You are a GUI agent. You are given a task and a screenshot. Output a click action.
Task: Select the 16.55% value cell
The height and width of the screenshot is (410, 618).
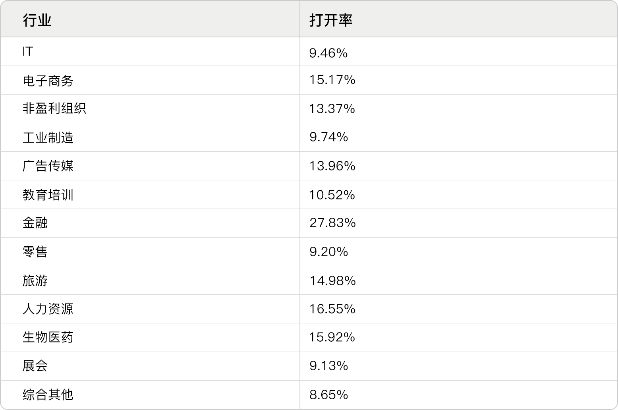coord(332,309)
